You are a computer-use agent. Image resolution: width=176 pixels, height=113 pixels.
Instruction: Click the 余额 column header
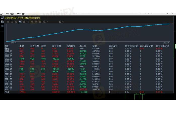click(95, 46)
